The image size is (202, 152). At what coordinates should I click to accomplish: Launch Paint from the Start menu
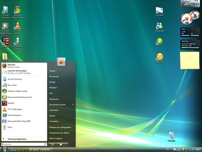(x=24, y=127)
